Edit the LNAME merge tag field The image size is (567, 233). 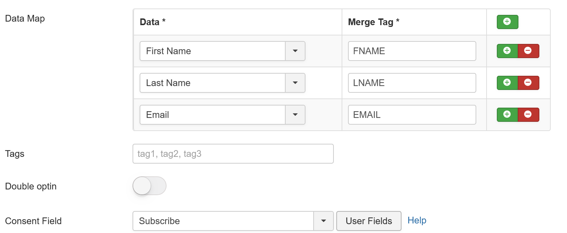[412, 83]
